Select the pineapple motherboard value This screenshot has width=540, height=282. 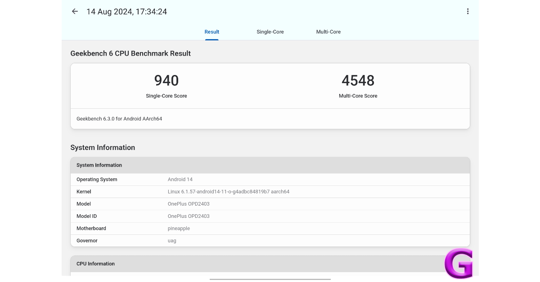(x=179, y=229)
